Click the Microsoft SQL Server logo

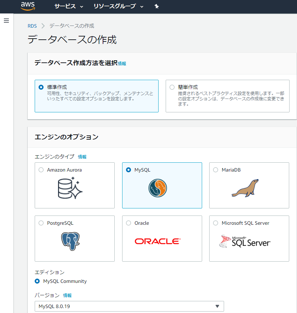[x=245, y=241]
